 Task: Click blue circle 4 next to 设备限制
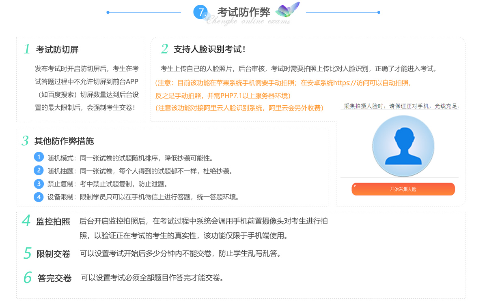[x=39, y=197]
